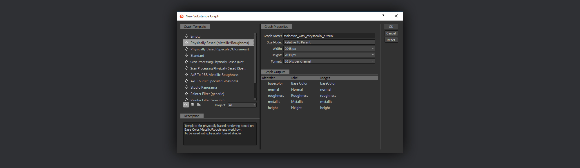The height and width of the screenshot is (168, 580).
Task: Switch to the Graph Template tab
Action: (195, 27)
